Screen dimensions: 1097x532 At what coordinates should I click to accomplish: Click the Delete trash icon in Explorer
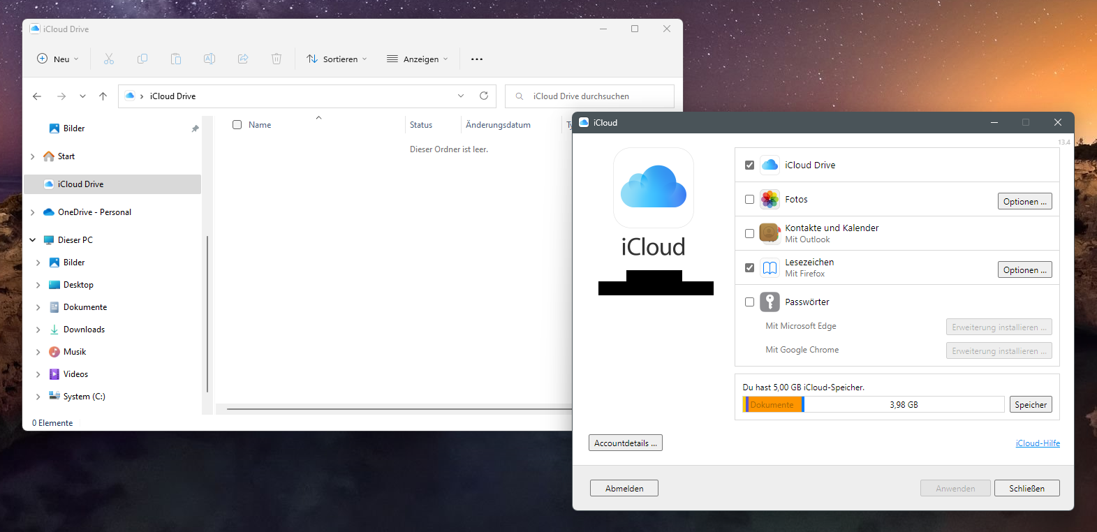pyautogui.click(x=277, y=59)
